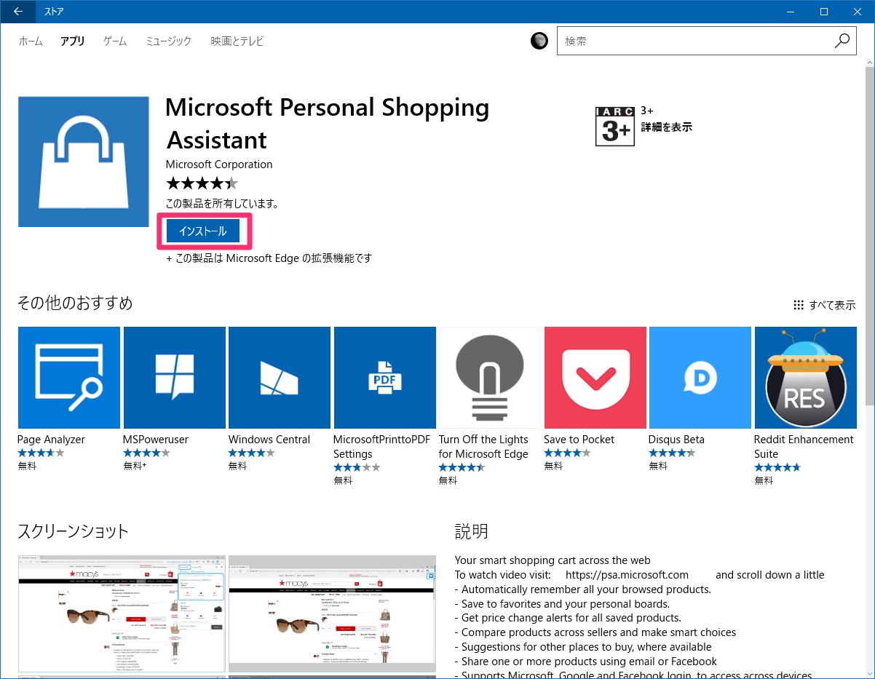875x679 pixels.
Task: Click the Microsoft Personal Shopping Assistant title
Action: click(328, 123)
